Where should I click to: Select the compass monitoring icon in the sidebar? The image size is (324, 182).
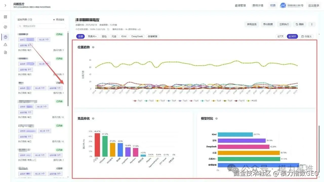point(5,27)
